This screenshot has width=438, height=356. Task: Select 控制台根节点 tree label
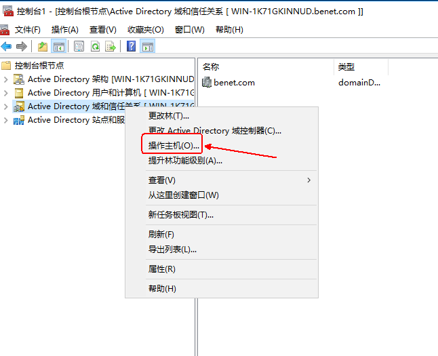(x=39, y=66)
